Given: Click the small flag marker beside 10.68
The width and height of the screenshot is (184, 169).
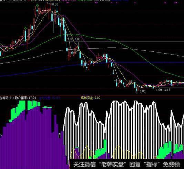Looking at the screenshot, I should coord(48,3).
